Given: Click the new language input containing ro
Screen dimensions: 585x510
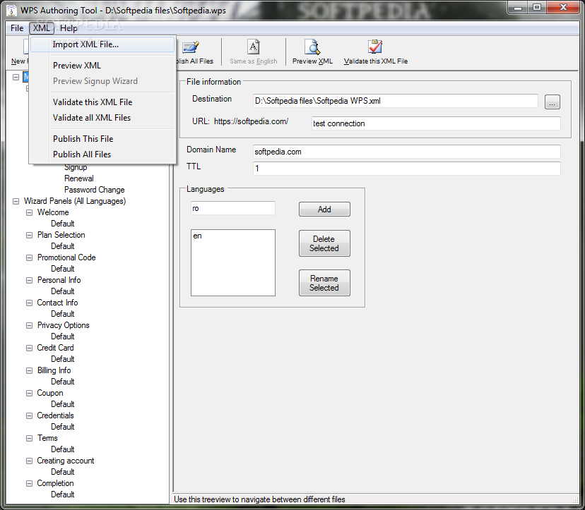Looking at the screenshot, I should coord(233,208).
